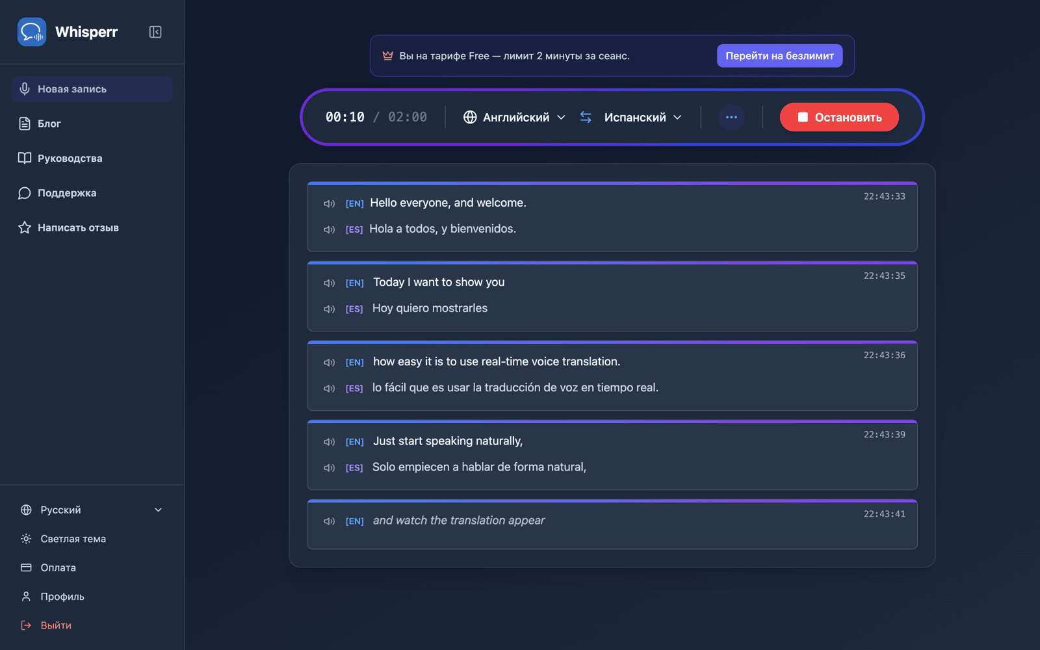This screenshot has height=650, width=1040.
Task: Play audio for 'Hoy quiero mostrarles'
Action: tap(330, 309)
